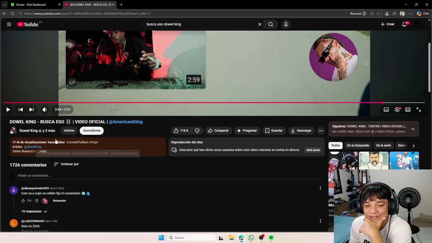Reply via Responder button
The width and height of the screenshot is (432, 243).
coord(59,201)
